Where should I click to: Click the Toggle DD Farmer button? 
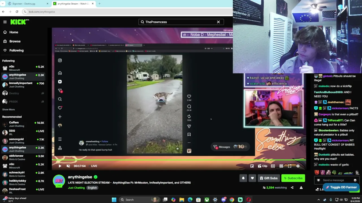(341, 187)
